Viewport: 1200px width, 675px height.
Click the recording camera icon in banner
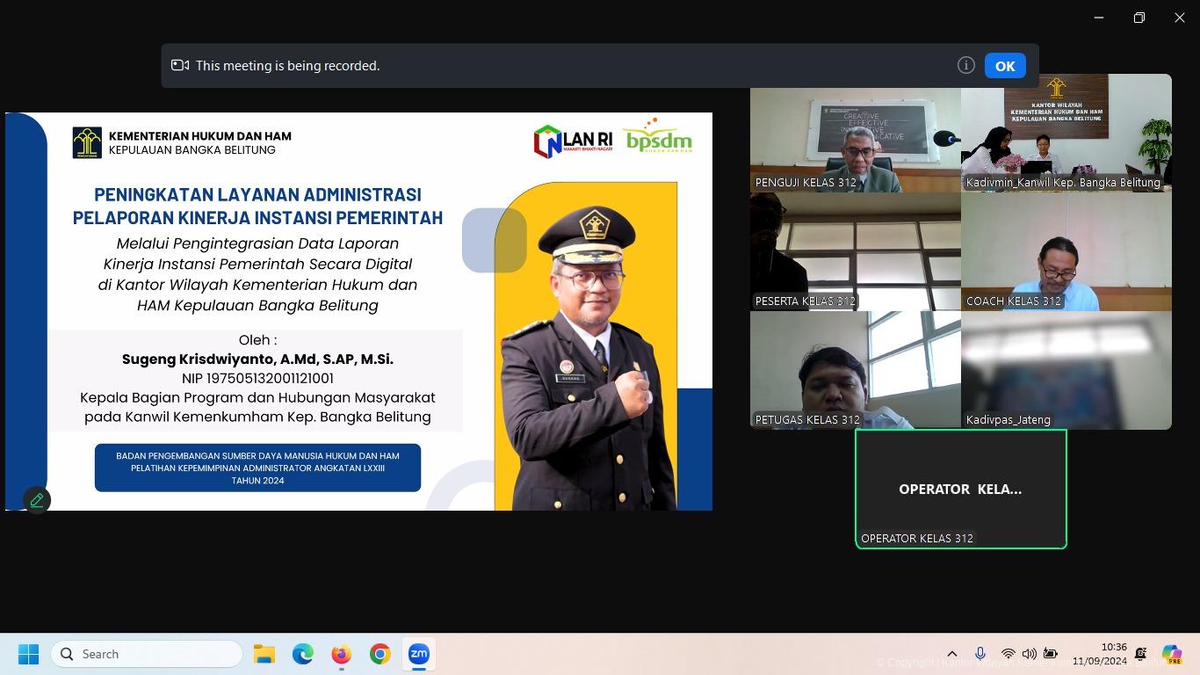180,65
